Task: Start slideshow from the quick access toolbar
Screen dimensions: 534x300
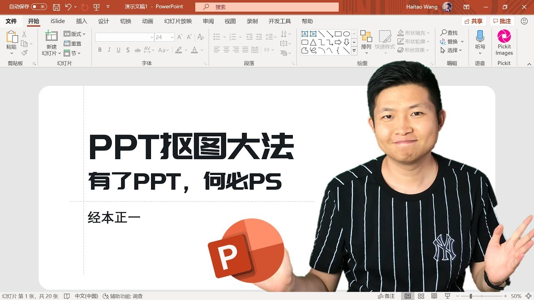Action: (x=97, y=7)
